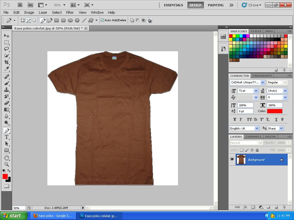Switch to Essentials workspace
The width and height of the screenshot is (294, 220).
tap(173, 5)
